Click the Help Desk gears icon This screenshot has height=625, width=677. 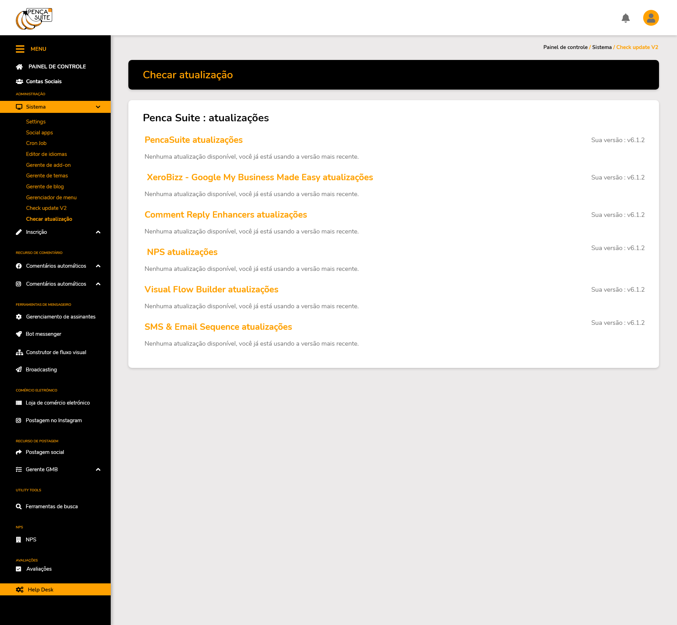pos(20,590)
